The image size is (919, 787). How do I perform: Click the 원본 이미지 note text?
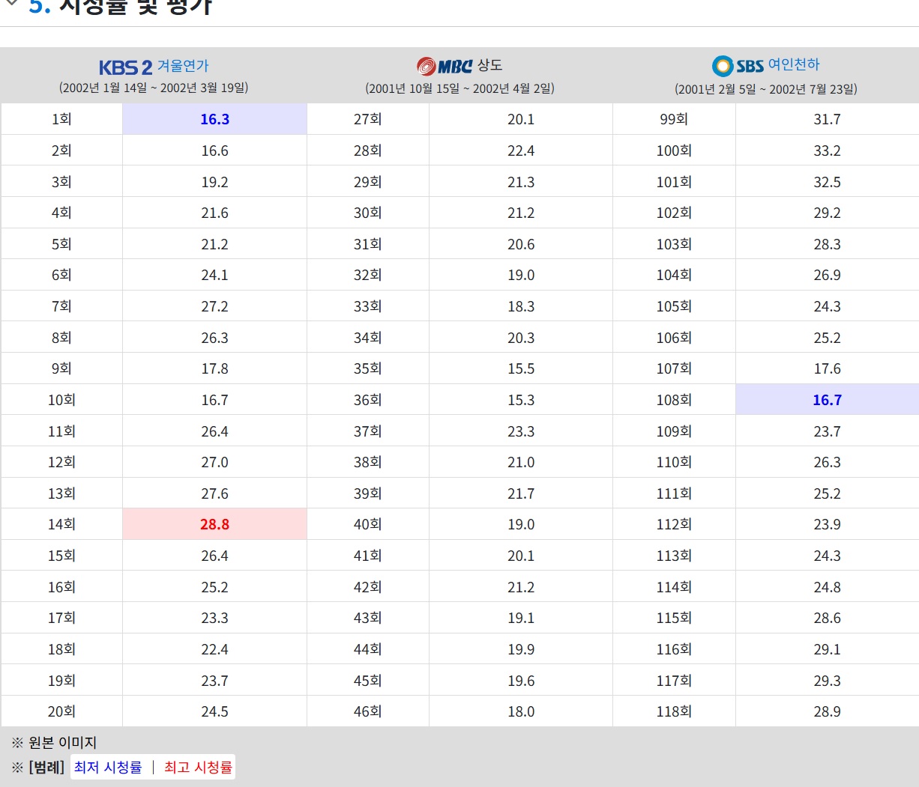click(x=62, y=743)
